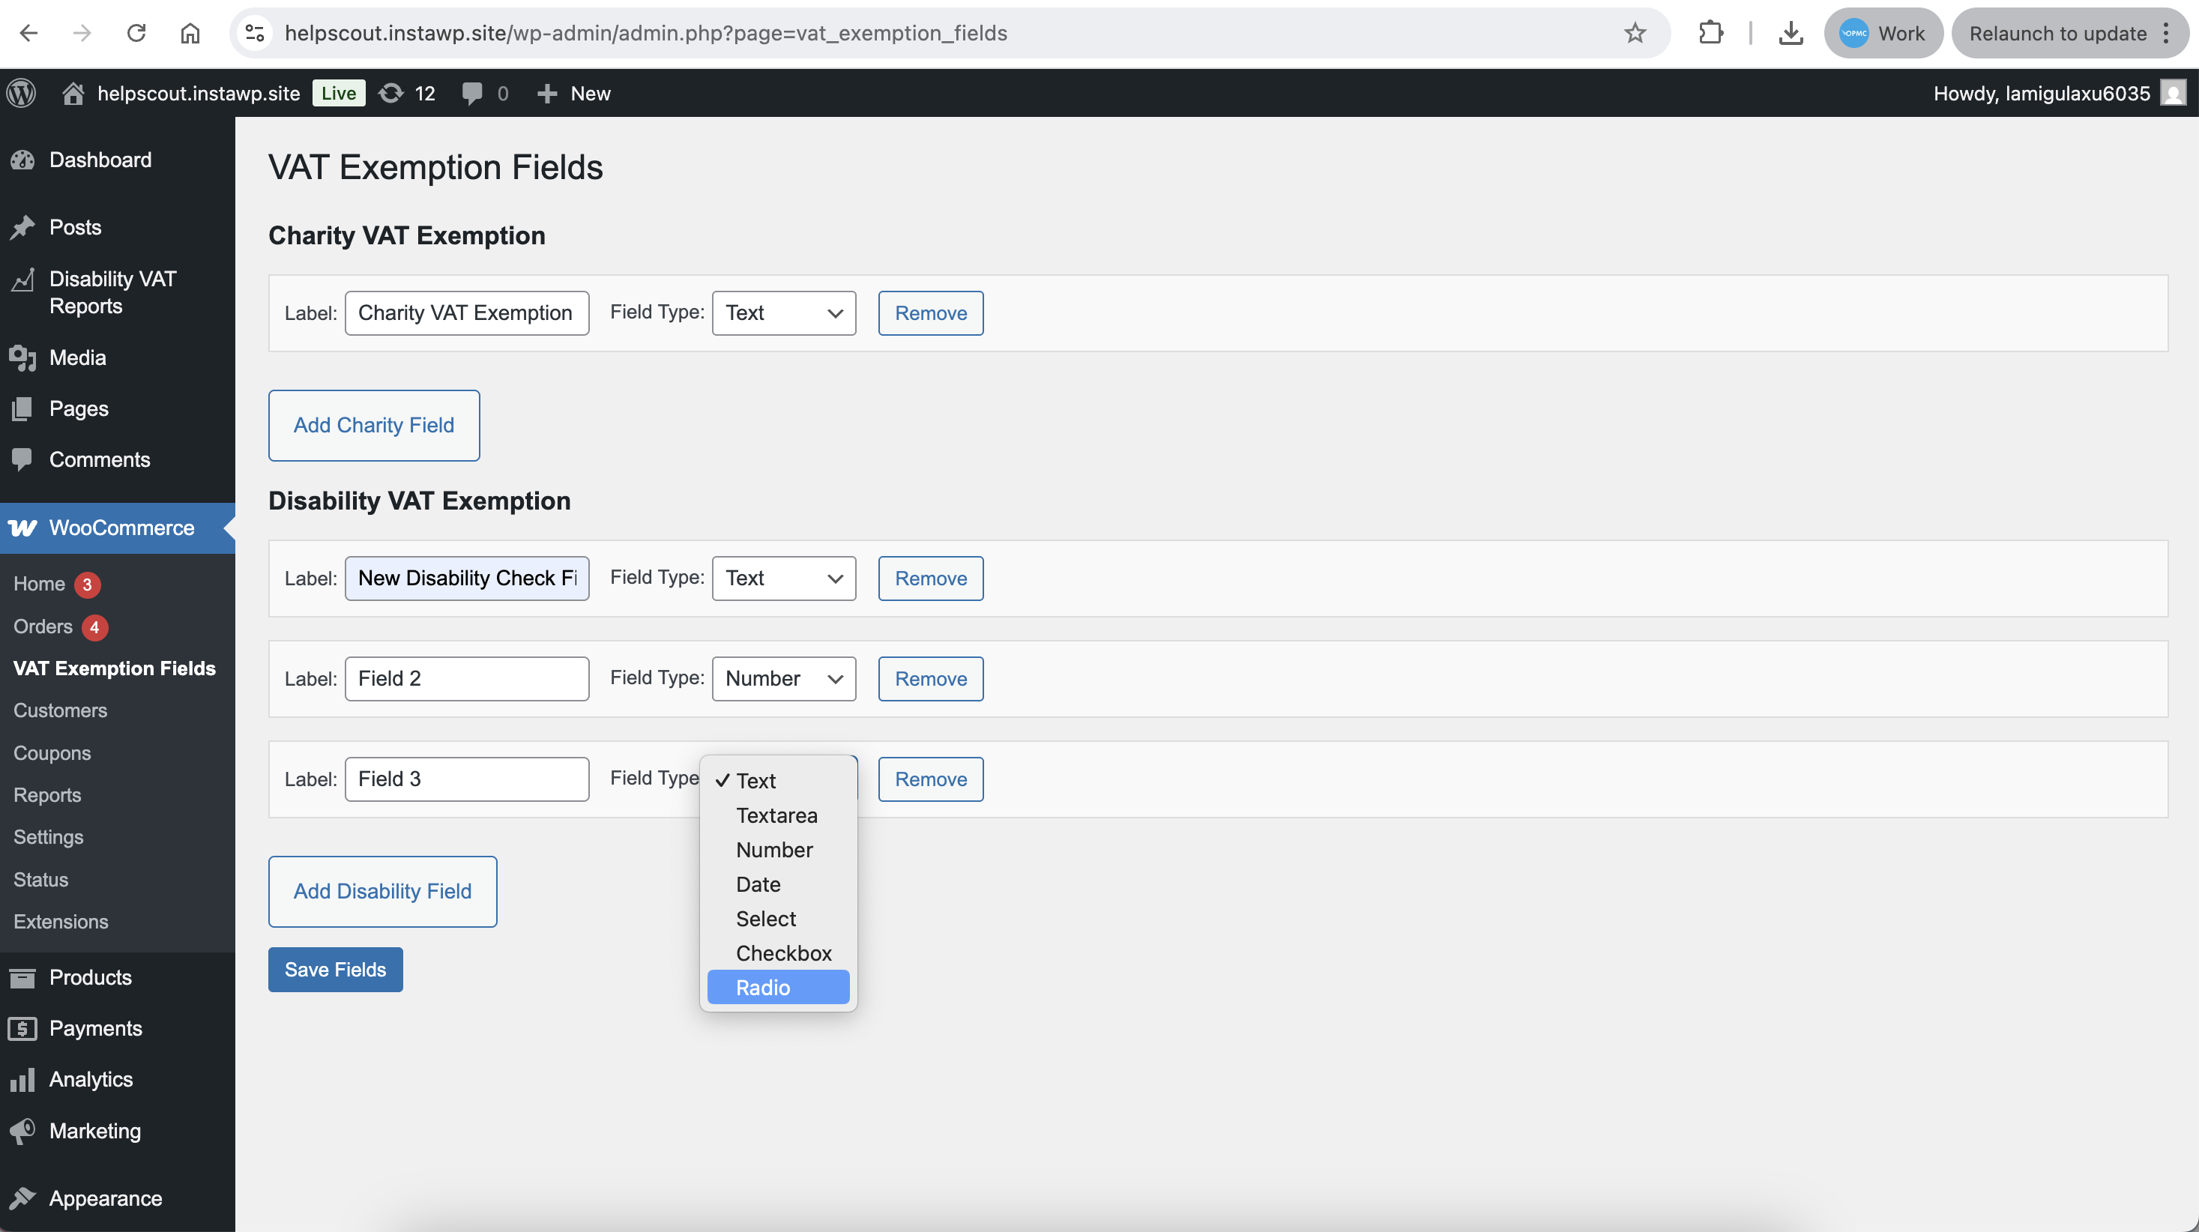Screen dimensions: 2199x1232
Task: Bookmark this page with star icon
Action: [x=1634, y=33]
